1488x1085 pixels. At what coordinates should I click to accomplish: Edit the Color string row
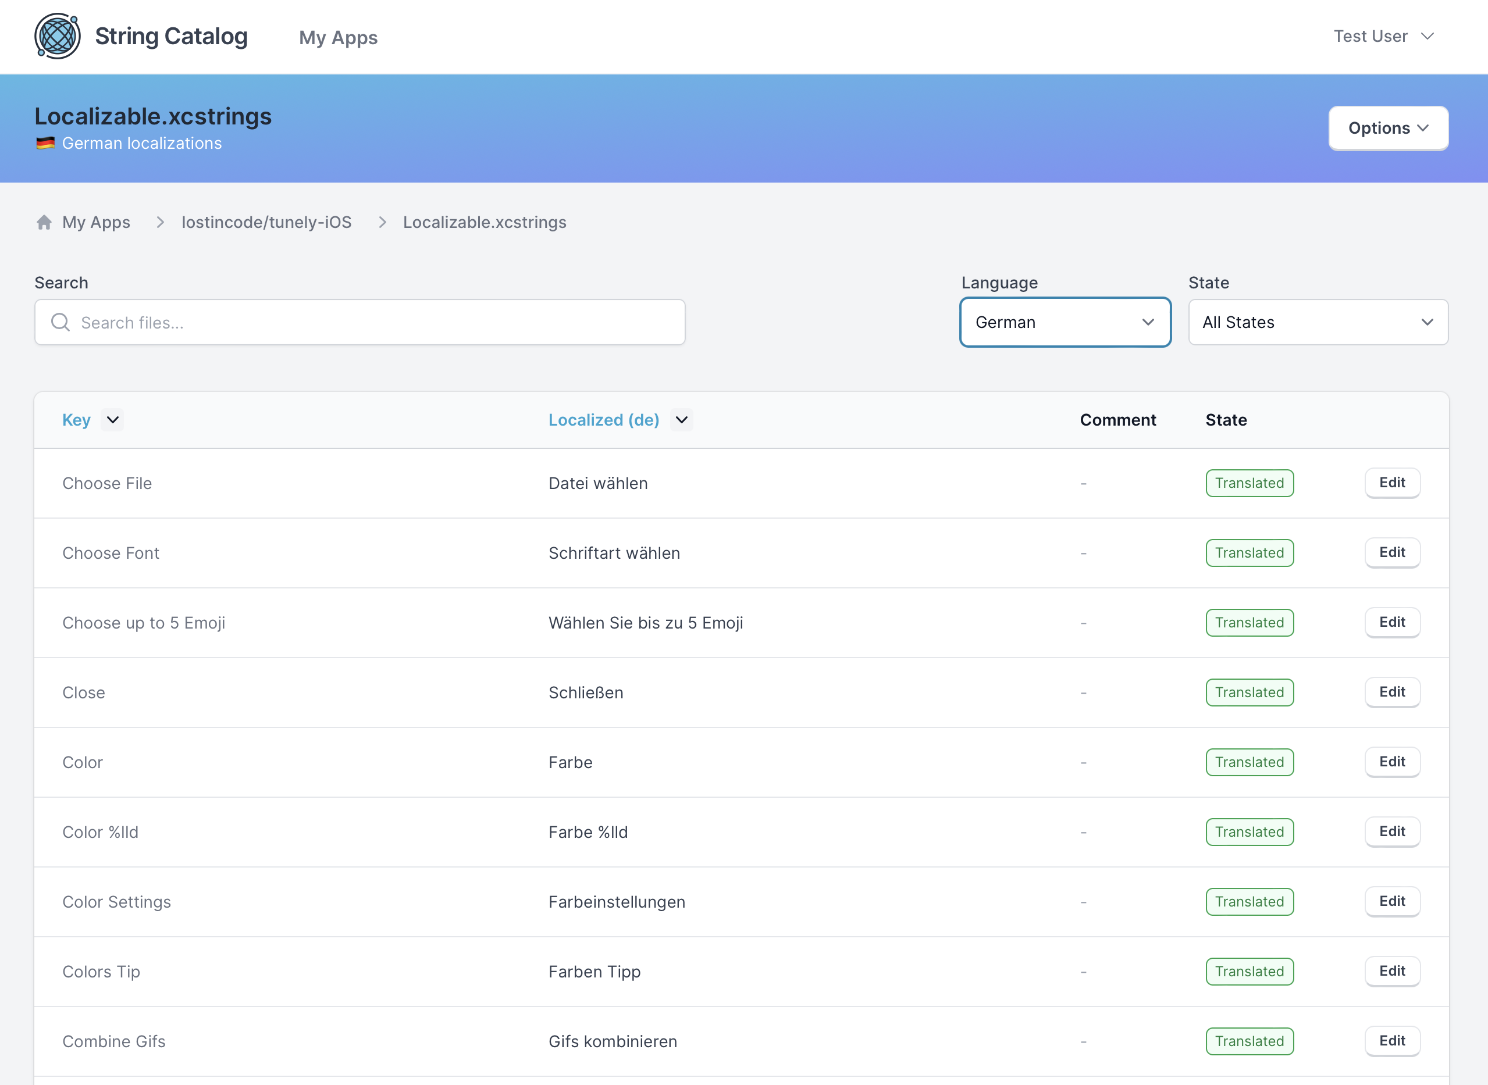click(x=1392, y=762)
